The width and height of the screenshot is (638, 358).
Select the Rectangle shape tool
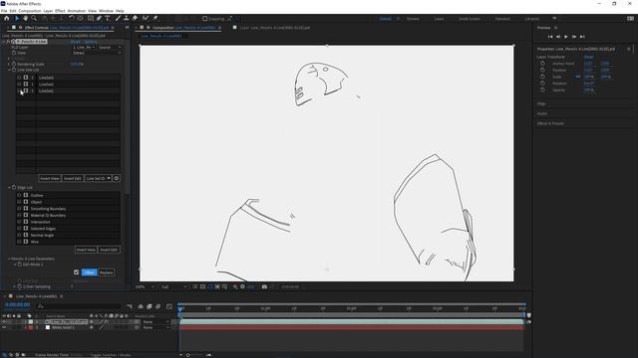click(91, 18)
